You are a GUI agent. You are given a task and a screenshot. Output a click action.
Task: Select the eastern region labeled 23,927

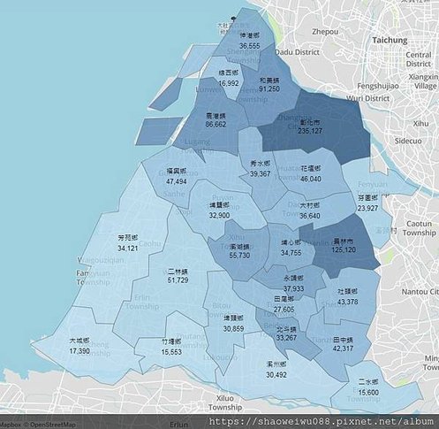[x=367, y=203]
